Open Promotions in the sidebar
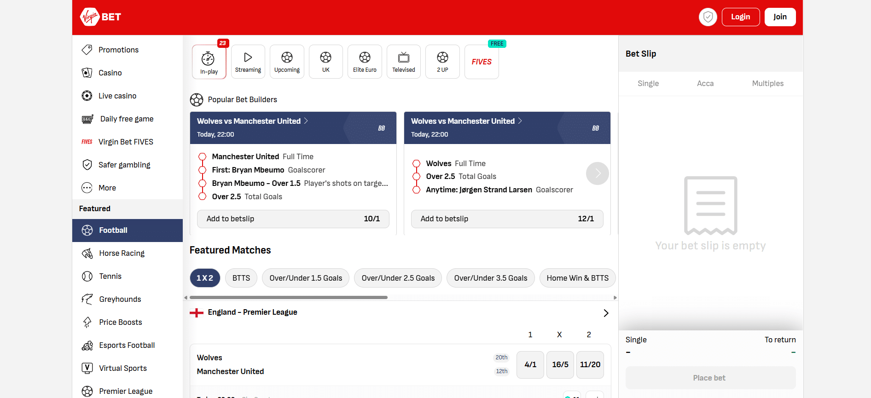 (x=128, y=50)
